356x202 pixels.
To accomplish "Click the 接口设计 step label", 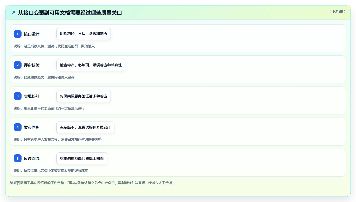I will tap(32, 34).
